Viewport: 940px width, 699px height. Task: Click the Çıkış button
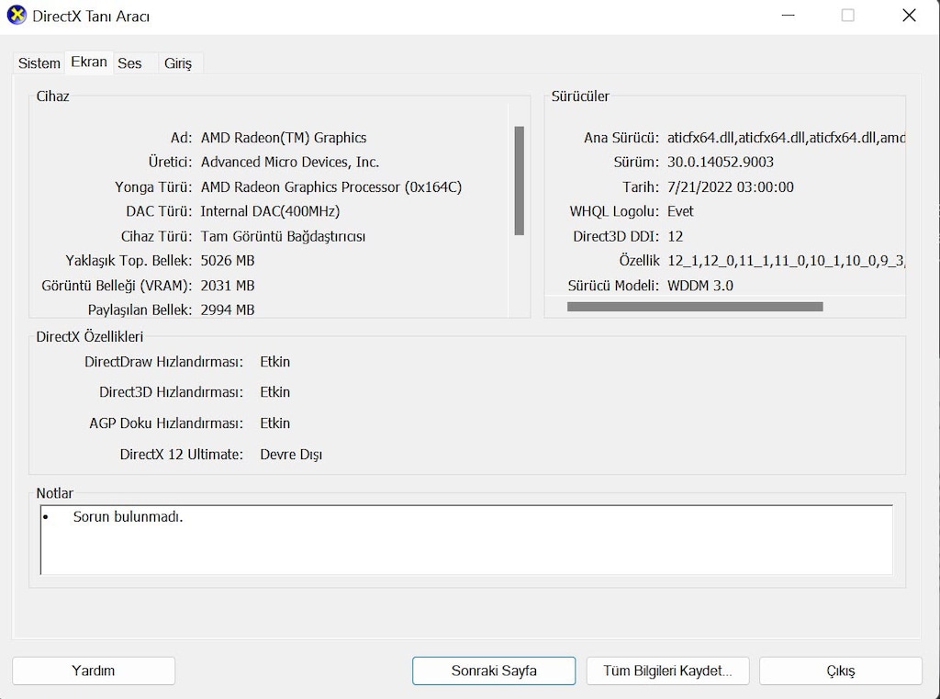(841, 671)
